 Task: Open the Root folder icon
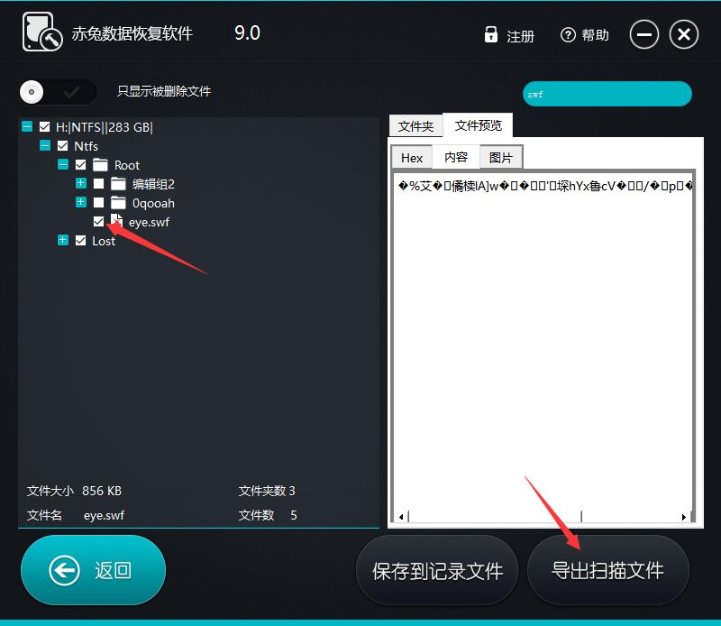pyautogui.click(x=101, y=165)
